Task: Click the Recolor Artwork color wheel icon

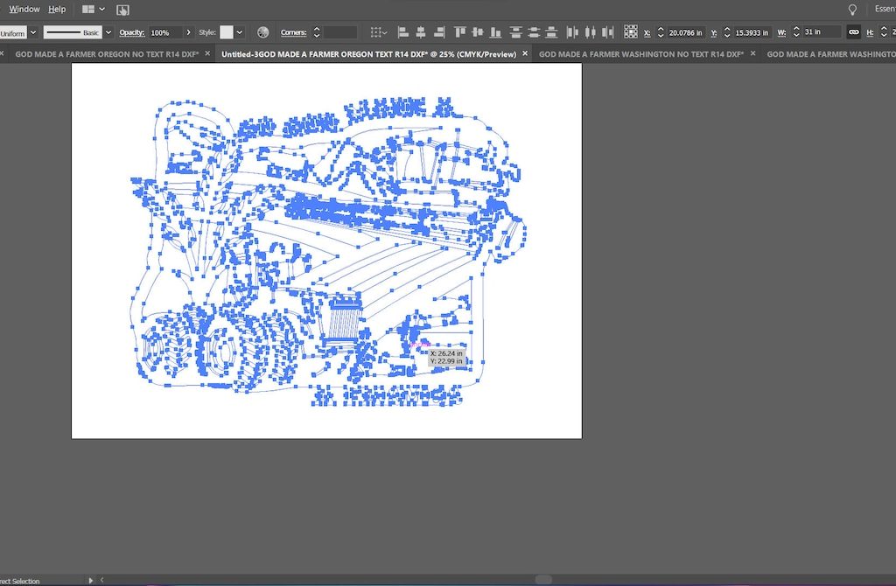Action: [262, 32]
